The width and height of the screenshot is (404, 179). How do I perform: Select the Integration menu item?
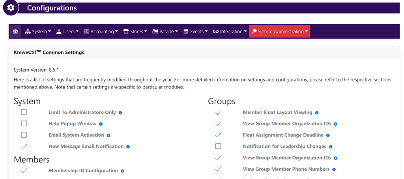[x=230, y=32]
